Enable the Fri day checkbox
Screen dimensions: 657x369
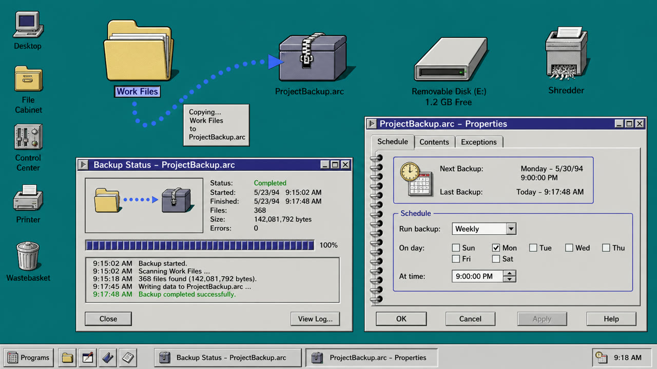click(x=456, y=259)
